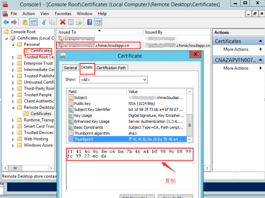Screen dimensions: 265x198
Task: Click the blue Help toolbar icon
Action: point(90,22)
